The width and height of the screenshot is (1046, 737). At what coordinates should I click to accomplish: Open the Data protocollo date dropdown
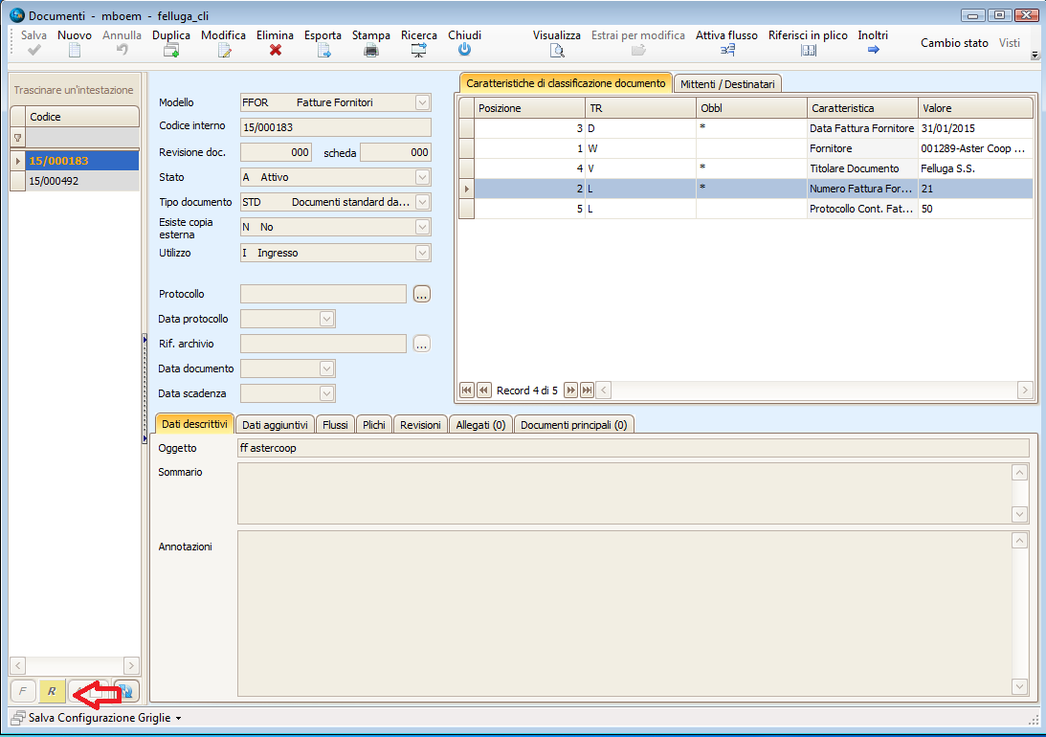click(x=326, y=319)
